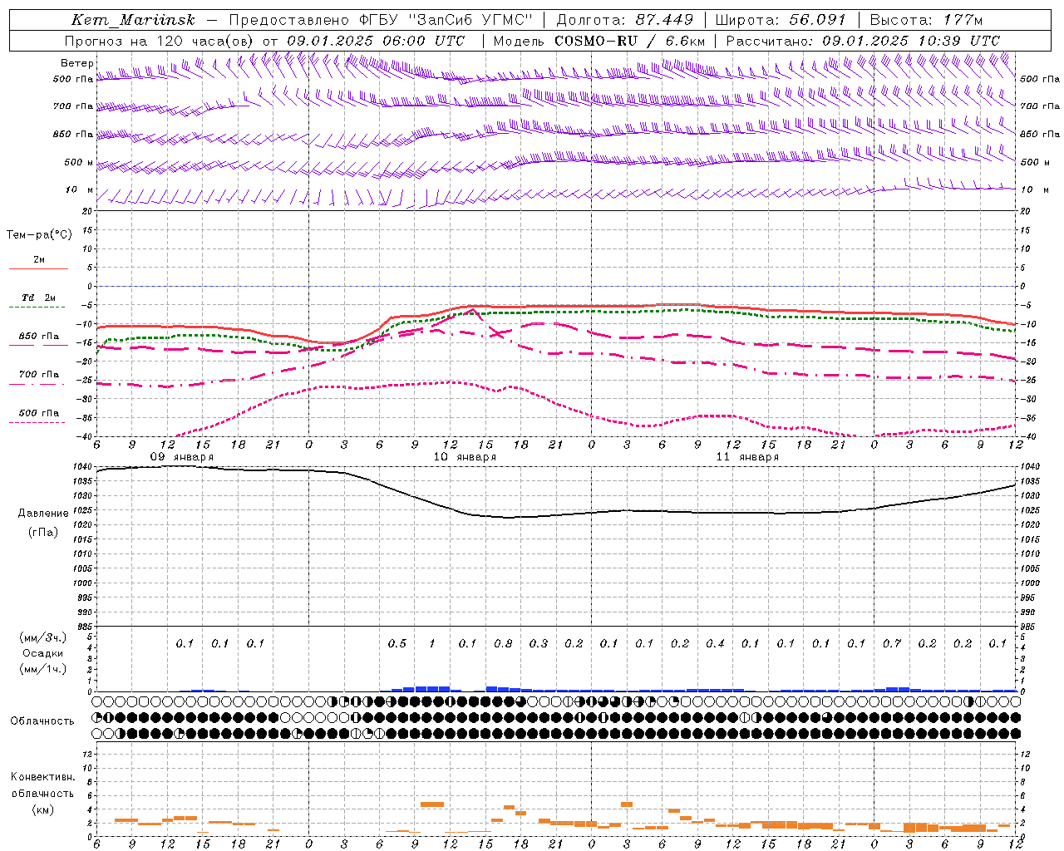Click the "Td 2м" dew point legend entry
Viewport: 1064px width, 851px height.
38,298
